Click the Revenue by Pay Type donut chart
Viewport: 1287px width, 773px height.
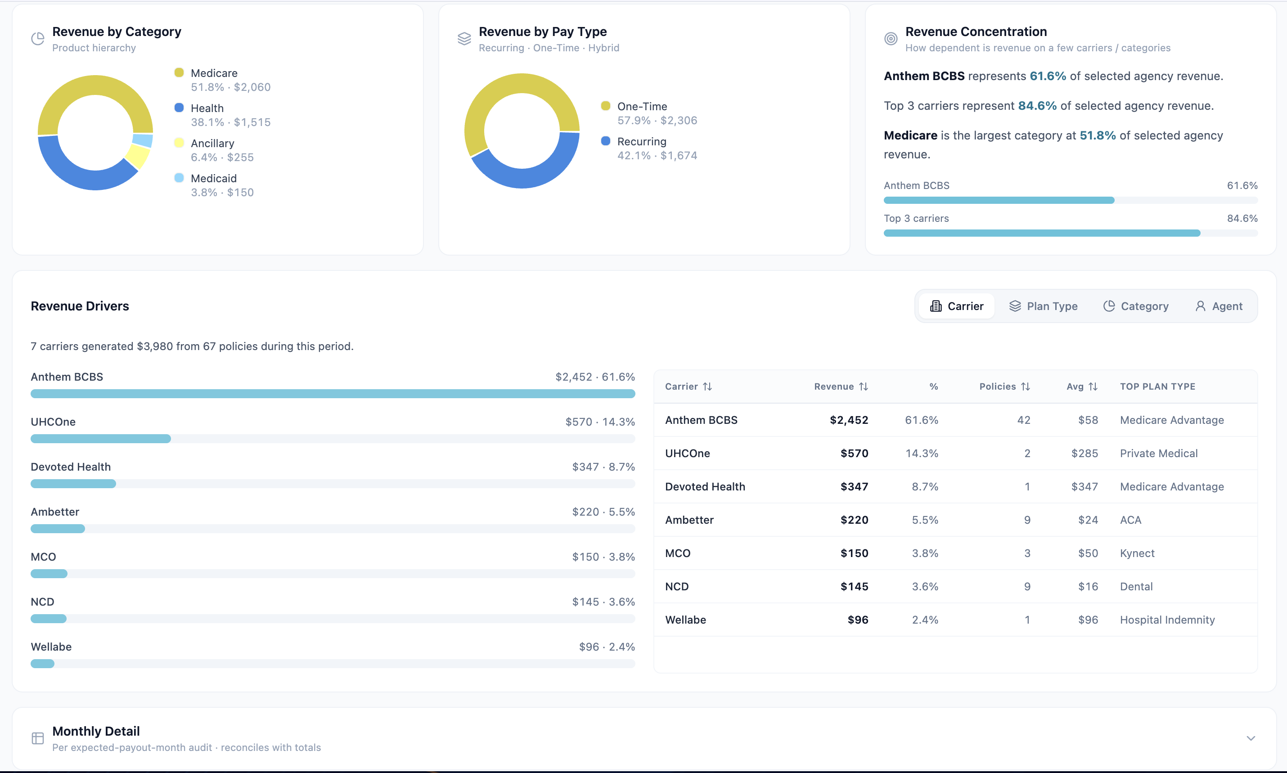click(522, 131)
